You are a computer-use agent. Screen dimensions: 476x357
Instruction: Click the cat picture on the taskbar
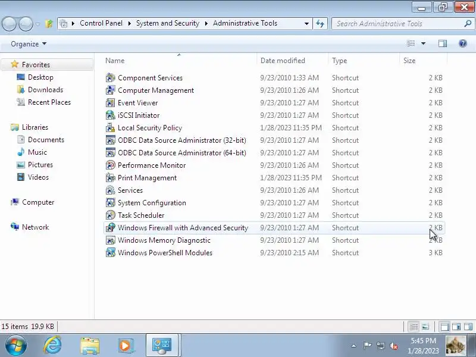(x=456, y=346)
